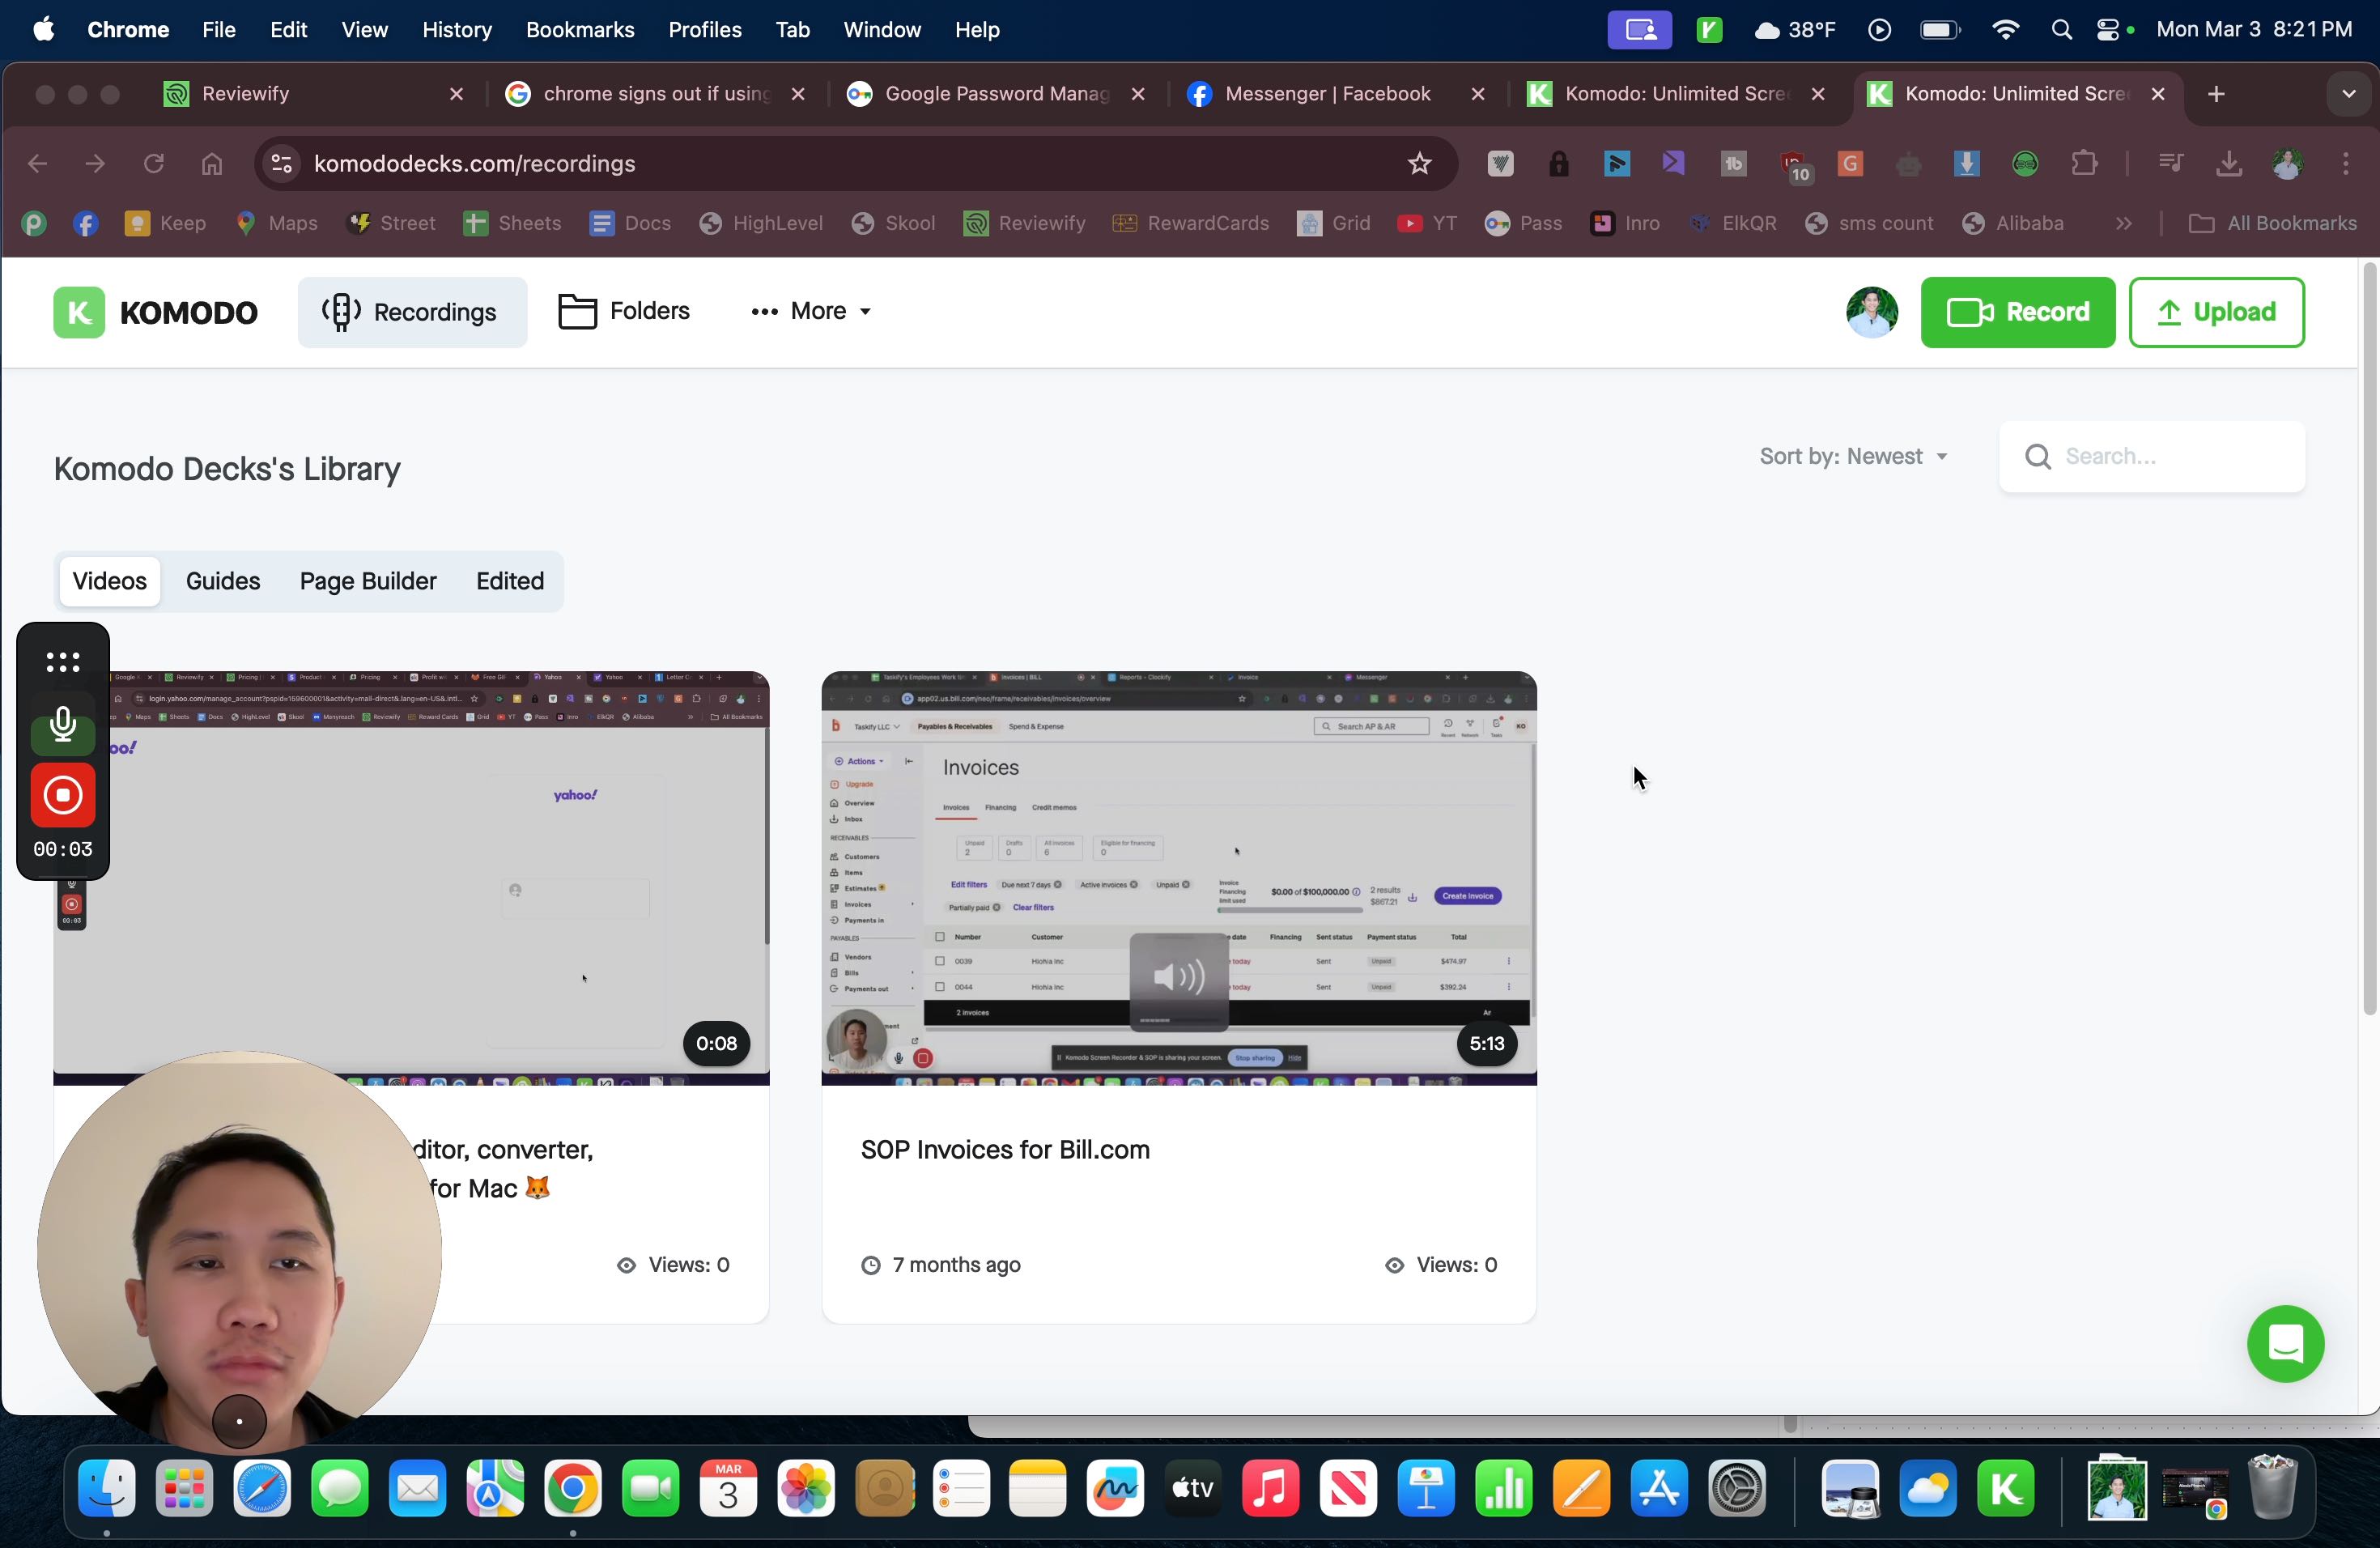Expand the hidden bookmarks chevron
The width and height of the screenshot is (2380, 1548).
2123,223
